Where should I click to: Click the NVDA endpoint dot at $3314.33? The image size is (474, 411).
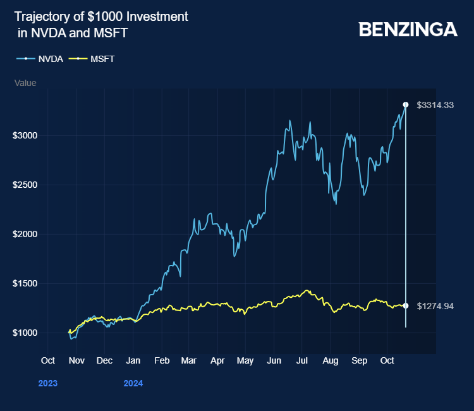[406, 104]
